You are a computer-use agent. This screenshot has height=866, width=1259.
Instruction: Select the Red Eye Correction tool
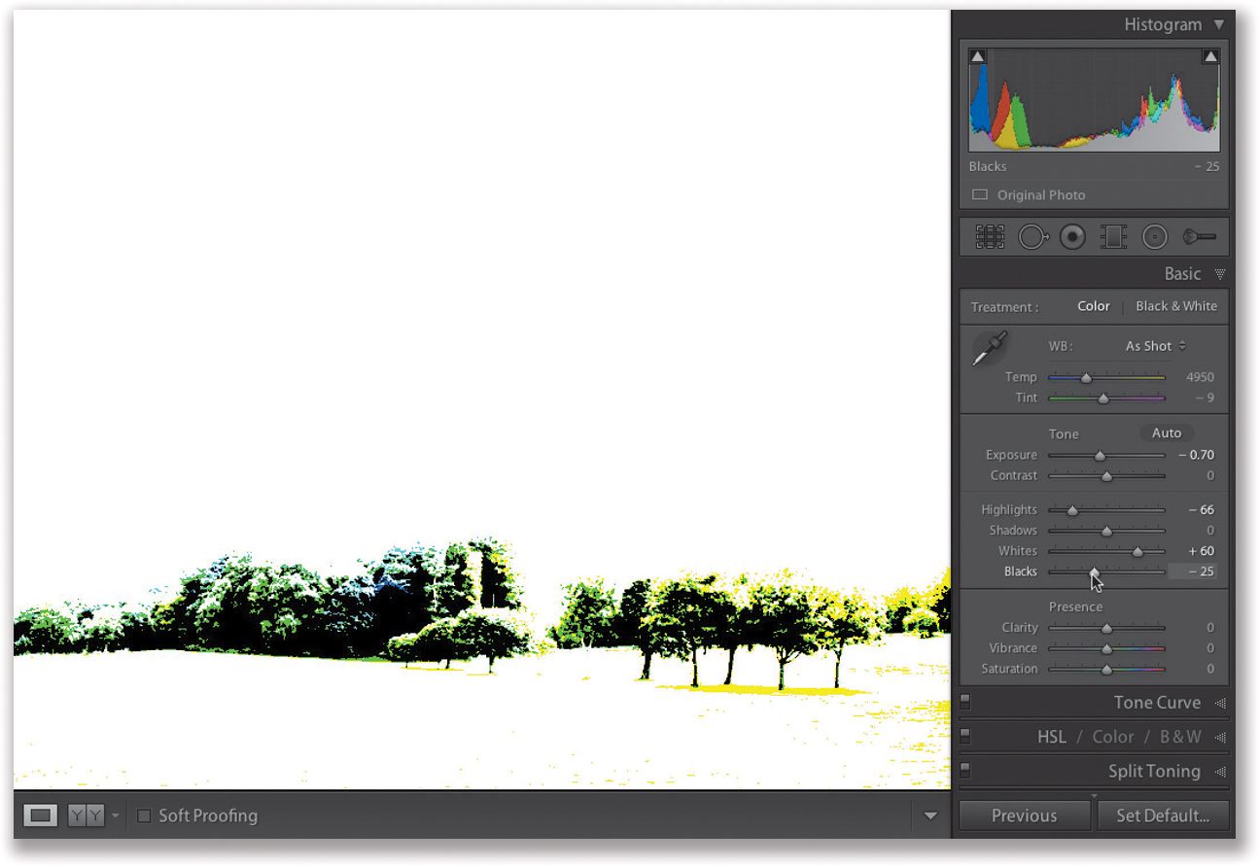1073,236
